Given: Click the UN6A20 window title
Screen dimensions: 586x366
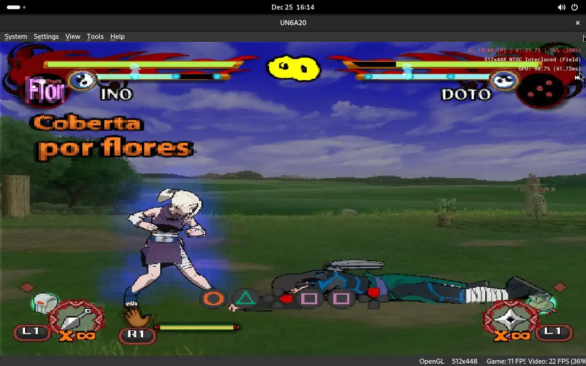Looking at the screenshot, I should (x=293, y=22).
